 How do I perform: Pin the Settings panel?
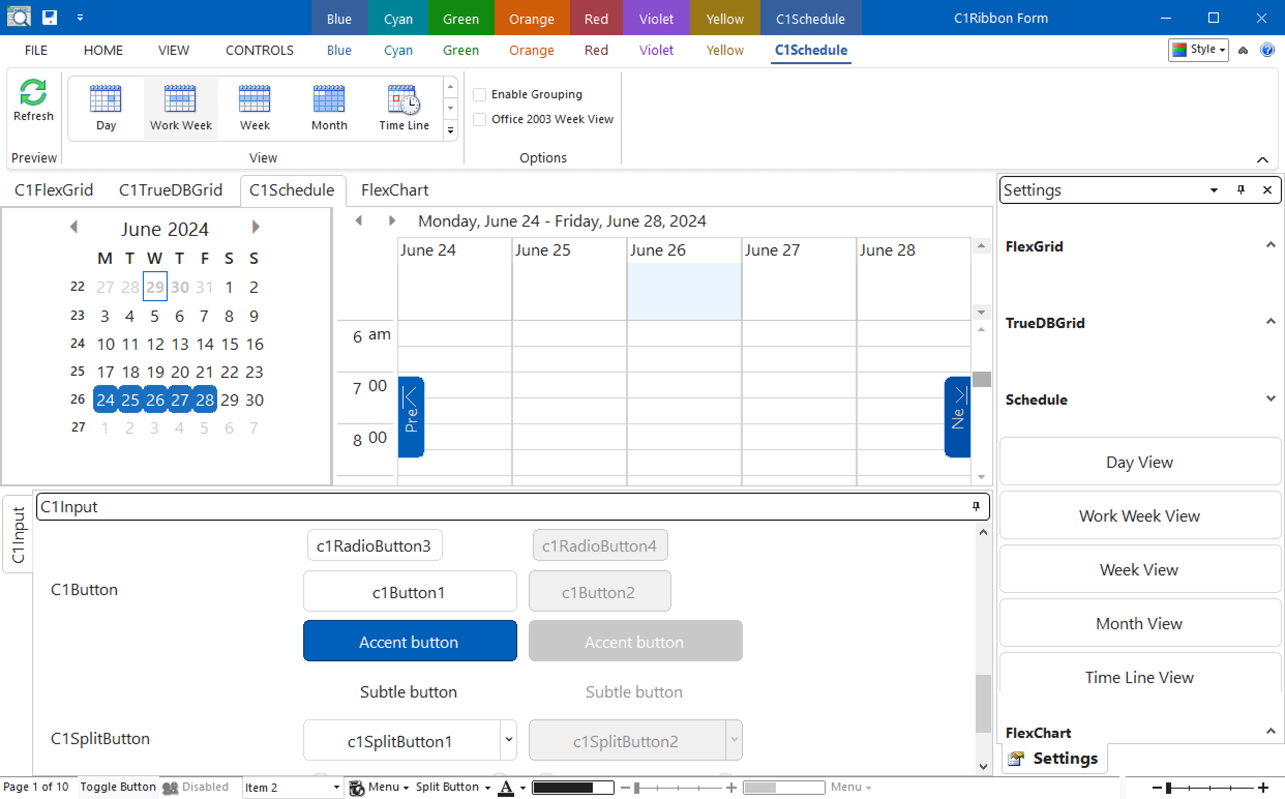coord(1241,190)
